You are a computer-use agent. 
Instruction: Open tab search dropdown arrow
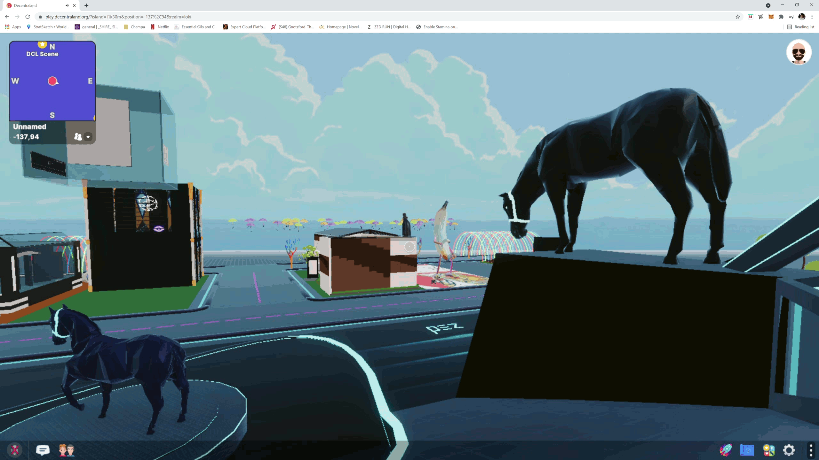[x=768, y=5]
